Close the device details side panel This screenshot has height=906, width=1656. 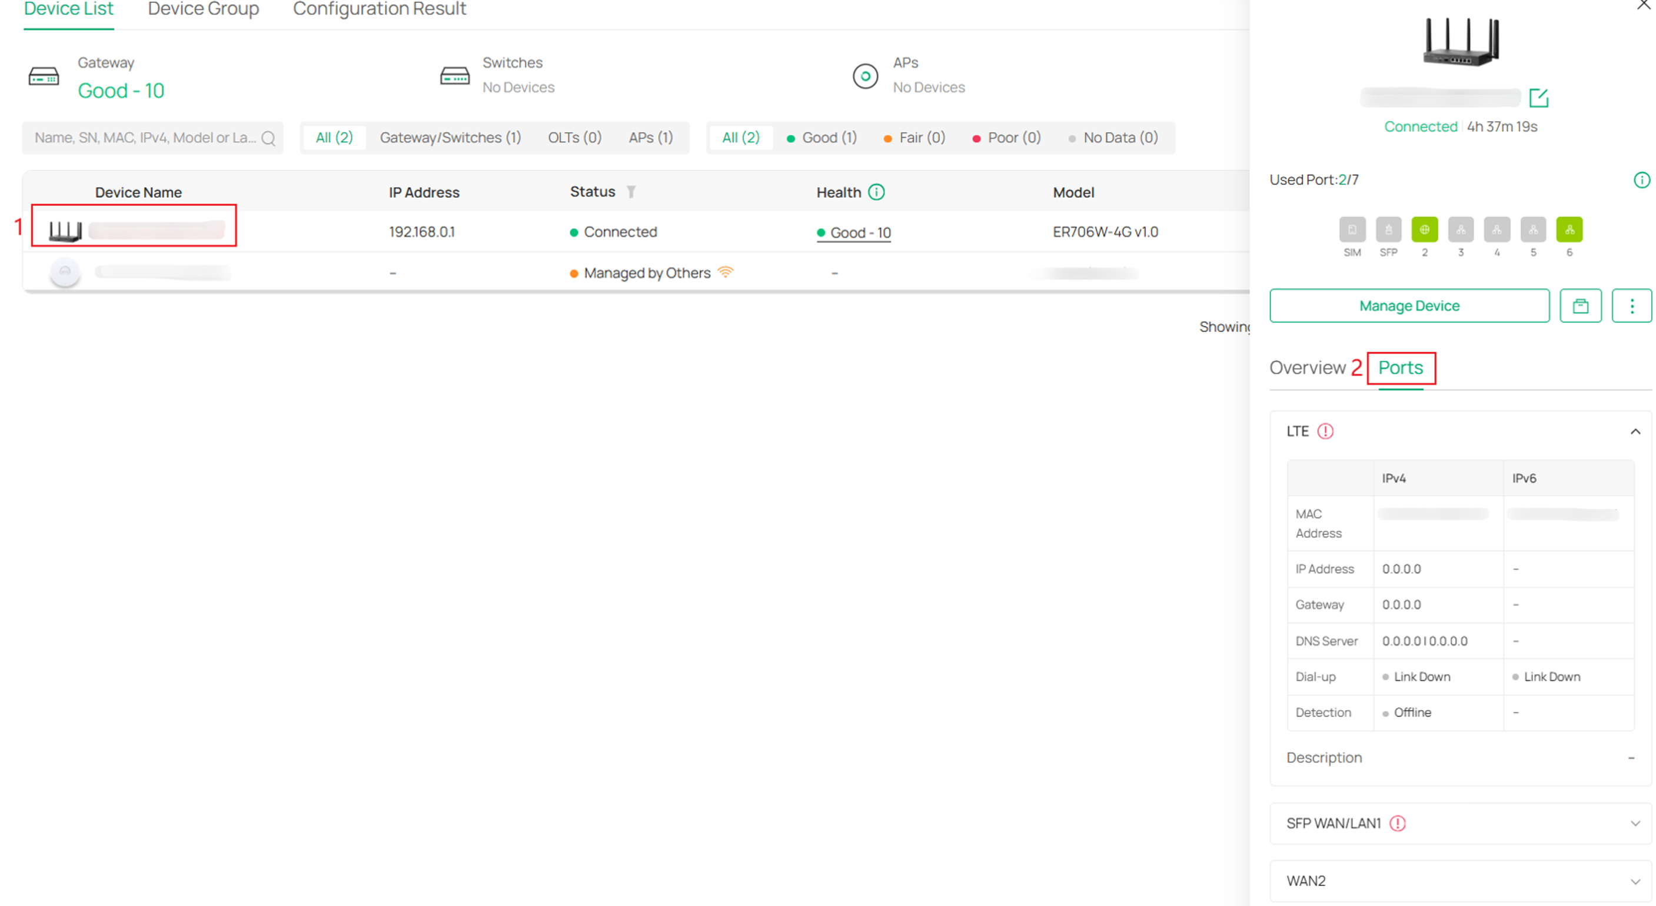click(1643, 5)
